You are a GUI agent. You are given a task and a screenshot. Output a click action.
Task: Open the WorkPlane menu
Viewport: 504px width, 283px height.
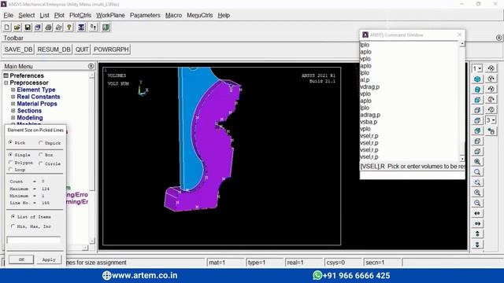coord(110,15)
